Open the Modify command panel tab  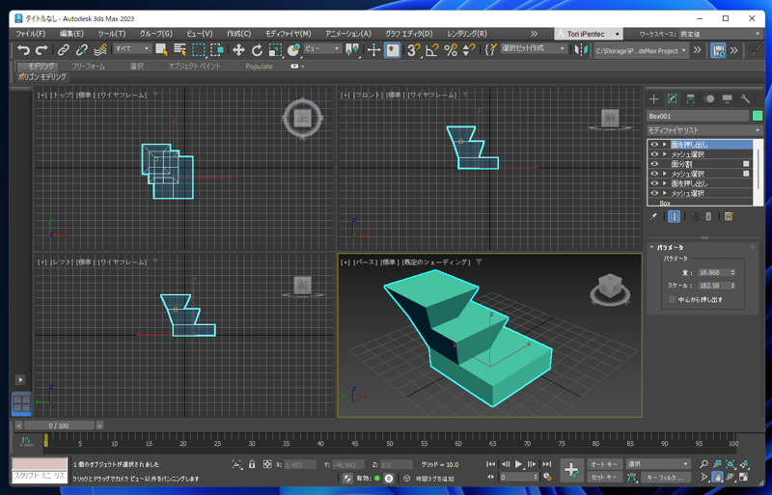[x=672, y=99]
